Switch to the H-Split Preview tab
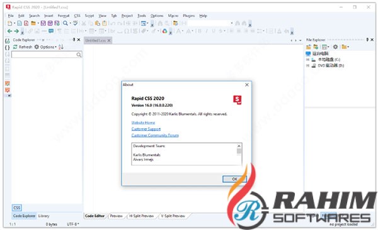The width and height of the screenshot is (378, 230). (141, 216)
